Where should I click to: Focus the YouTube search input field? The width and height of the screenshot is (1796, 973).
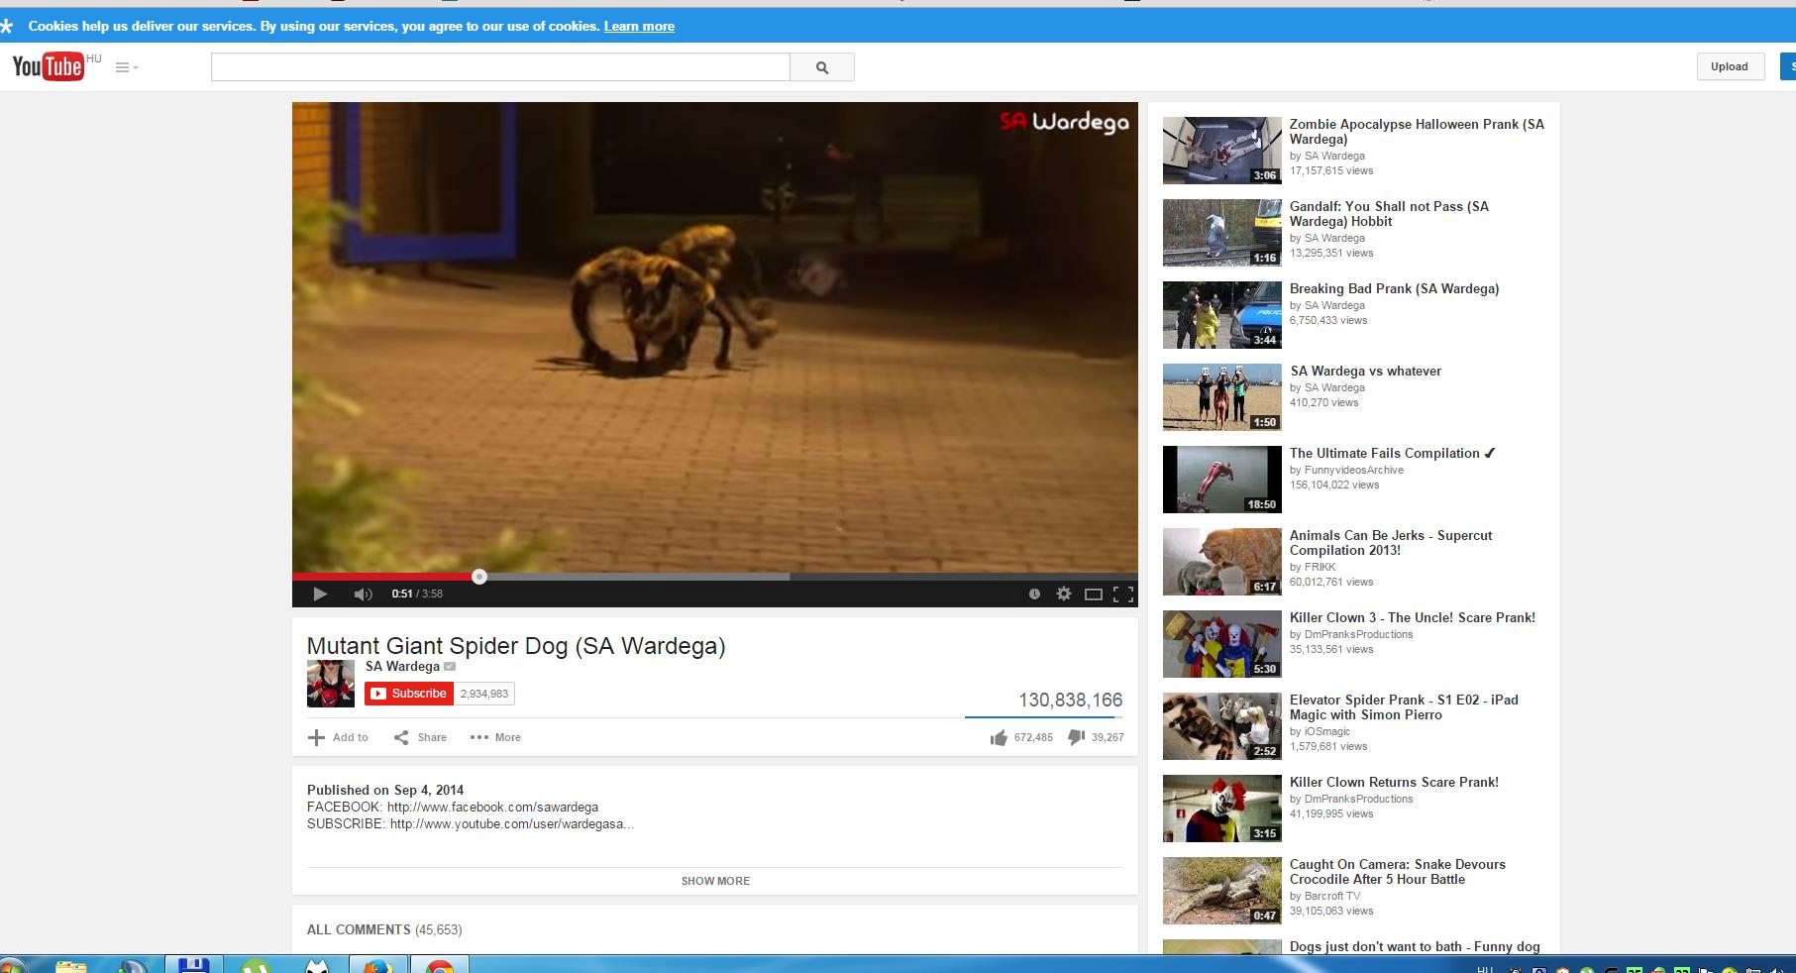point(500,67)
